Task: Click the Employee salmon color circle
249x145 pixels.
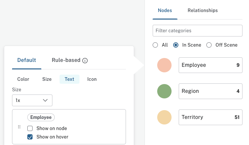Action: (164, 65)
